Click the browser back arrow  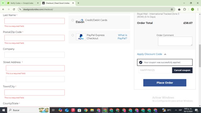coord(3,9)
